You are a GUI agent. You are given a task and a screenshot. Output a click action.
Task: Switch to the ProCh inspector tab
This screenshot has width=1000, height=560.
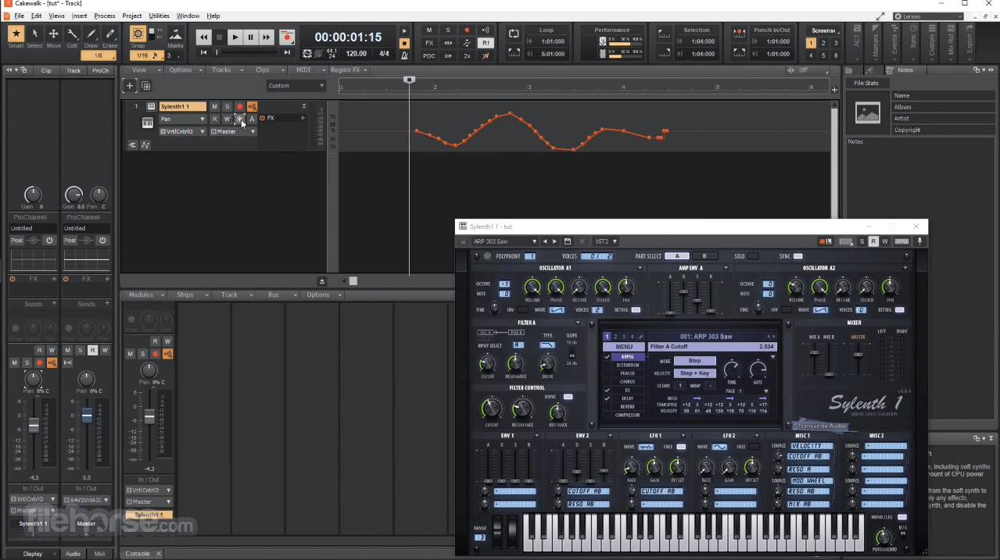[x=100, y=70]
